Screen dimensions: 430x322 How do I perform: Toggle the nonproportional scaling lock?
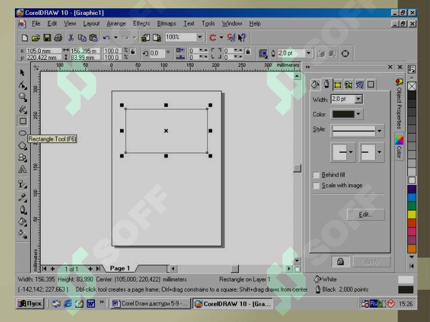(x=133, y=51)
